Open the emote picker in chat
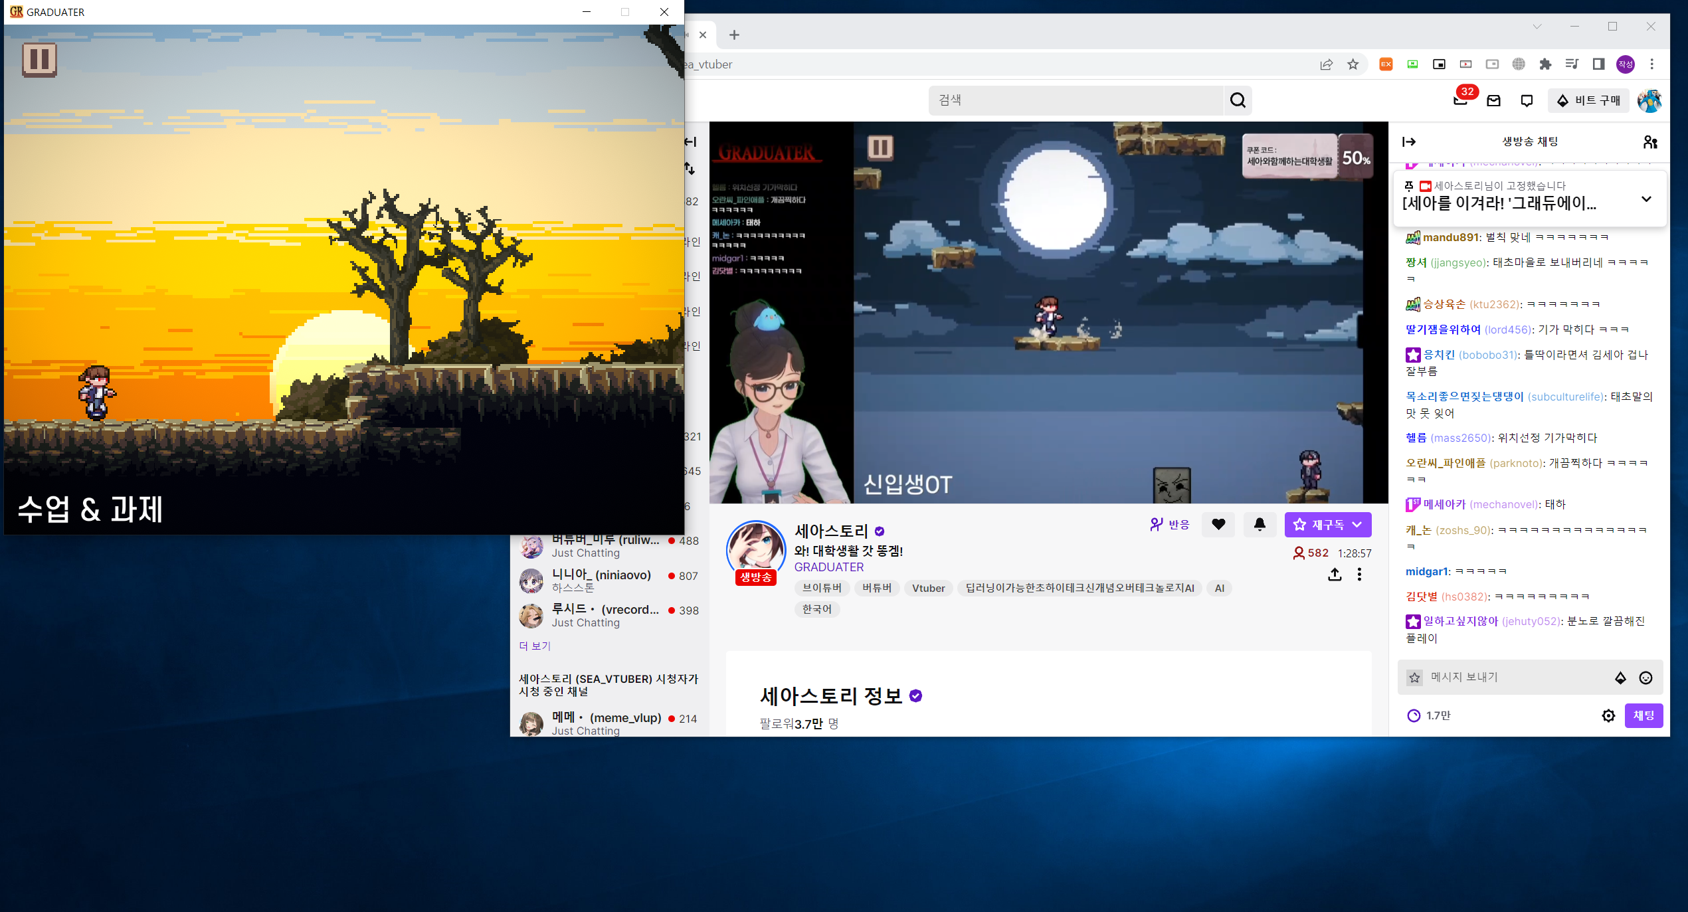Viewport: 1688px width, 912px height. coord(1645,678)
